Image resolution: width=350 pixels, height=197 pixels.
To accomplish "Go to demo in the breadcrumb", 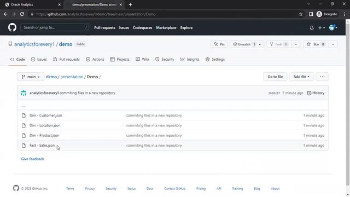I will (51, 77).
